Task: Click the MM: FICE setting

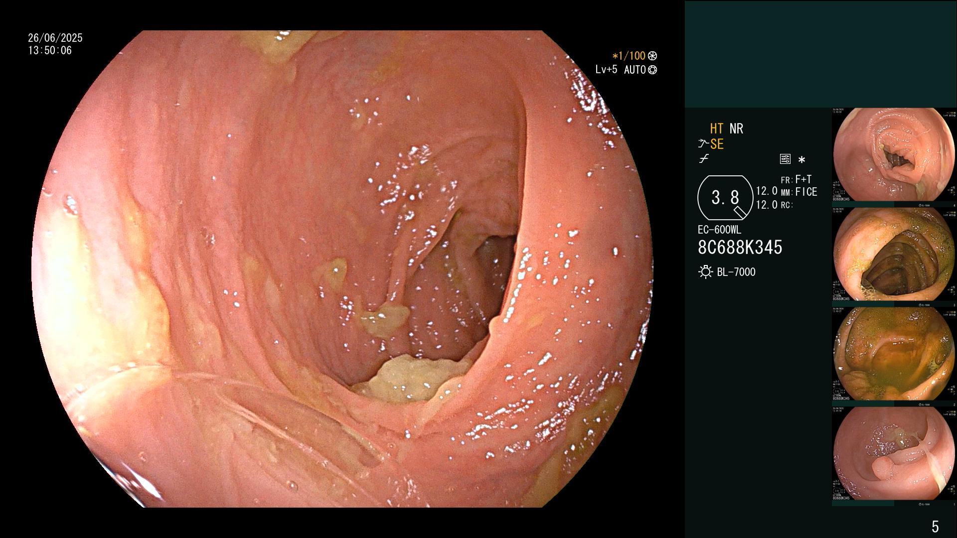Action: [799, 192]
